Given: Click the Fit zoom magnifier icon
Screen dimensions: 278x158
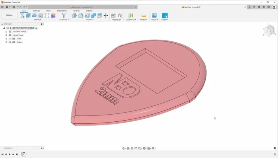Looking at the screenshot, I should (139, 148).
